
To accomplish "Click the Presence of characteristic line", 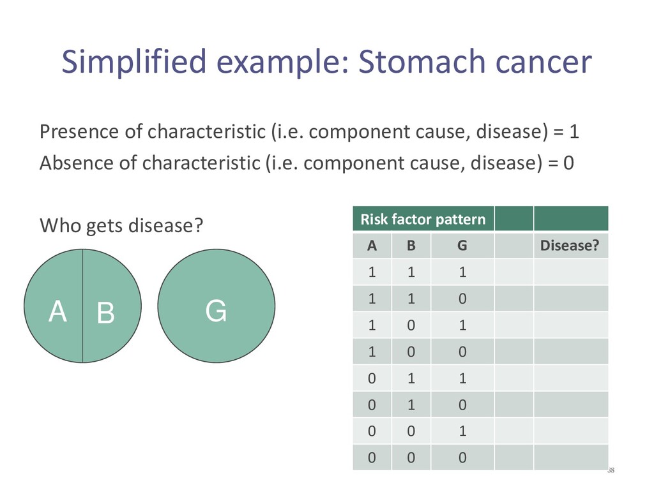I will pos(309,131).
